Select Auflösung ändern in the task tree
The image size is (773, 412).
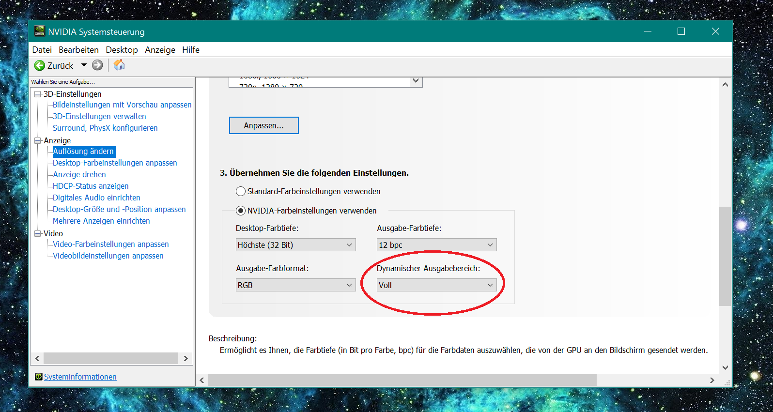tap(83, 151)
